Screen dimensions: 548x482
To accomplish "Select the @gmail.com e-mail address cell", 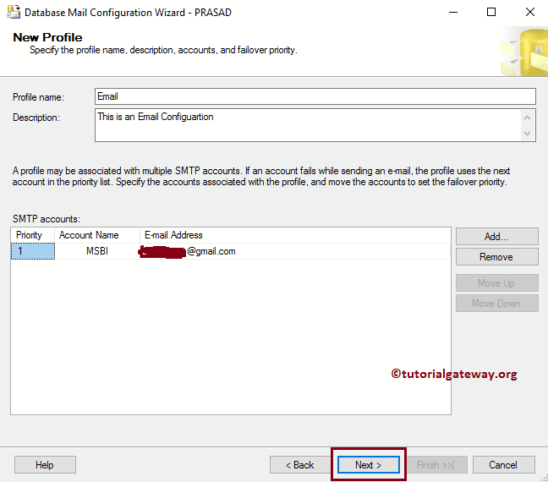I will click(x=294, y=251).
